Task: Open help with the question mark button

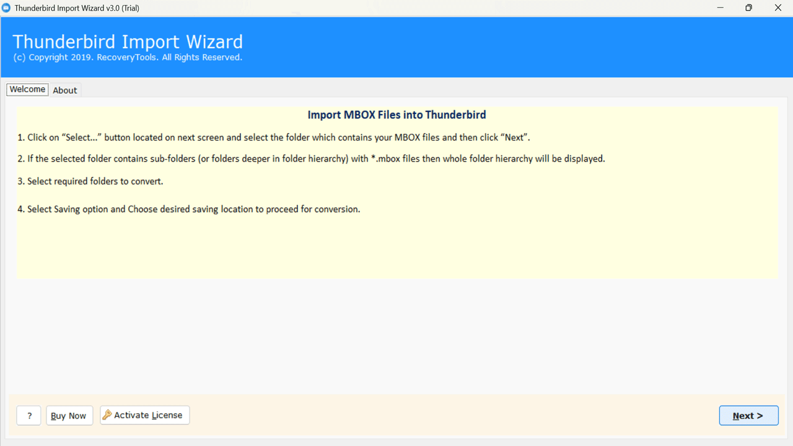Action: (x=29, y=416)
